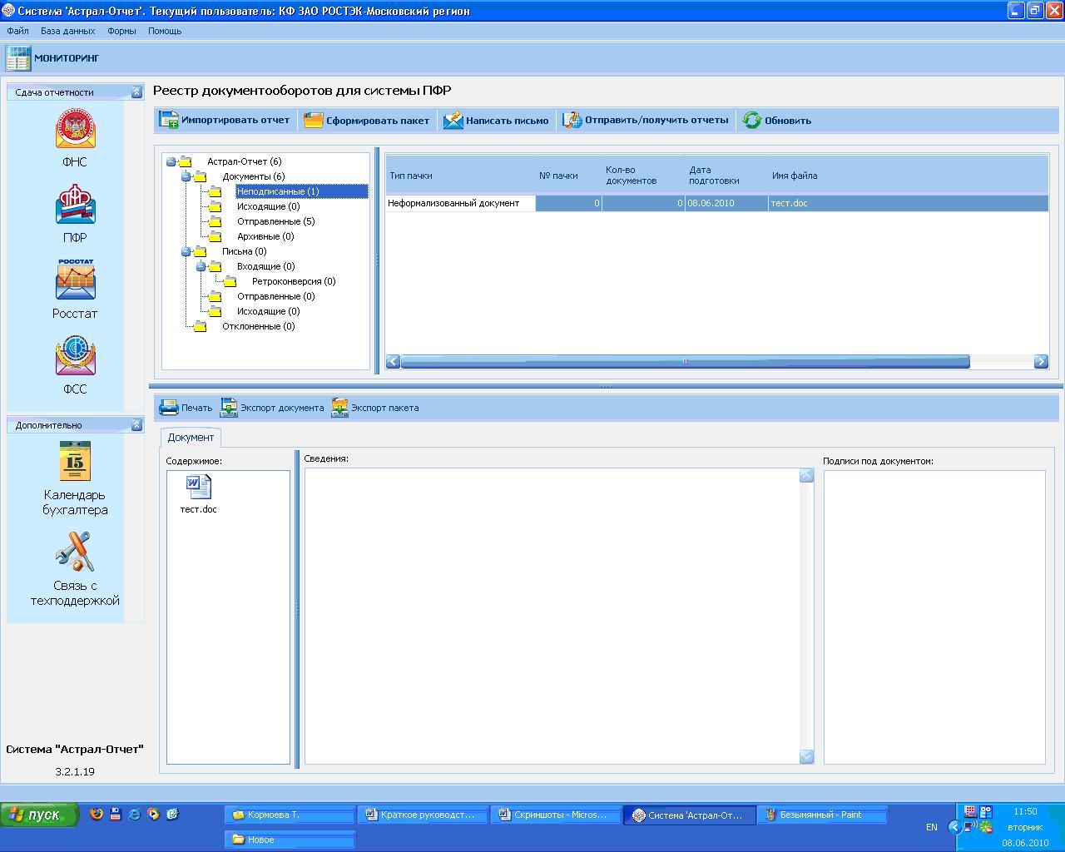This screenshot has width=1065, height=852.
Task: Open the Файл menu
Action: (x=17, y=31)
